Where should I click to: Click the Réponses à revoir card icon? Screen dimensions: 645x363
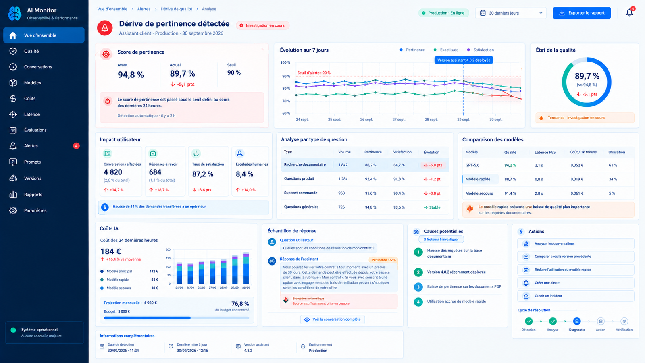(153, 153)
